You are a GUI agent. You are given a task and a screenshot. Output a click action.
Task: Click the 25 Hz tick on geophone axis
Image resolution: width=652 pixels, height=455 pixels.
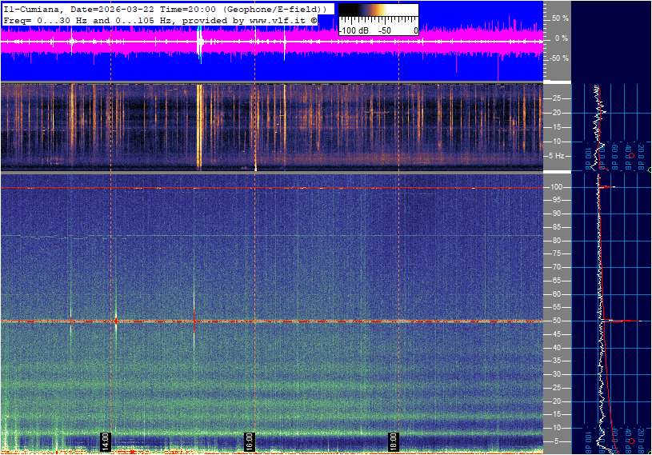point(555,98)
